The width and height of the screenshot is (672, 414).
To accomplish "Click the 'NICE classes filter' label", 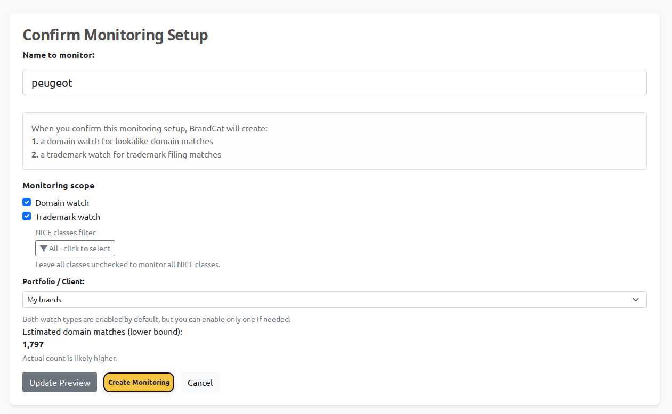I will [x=66, y=233].
